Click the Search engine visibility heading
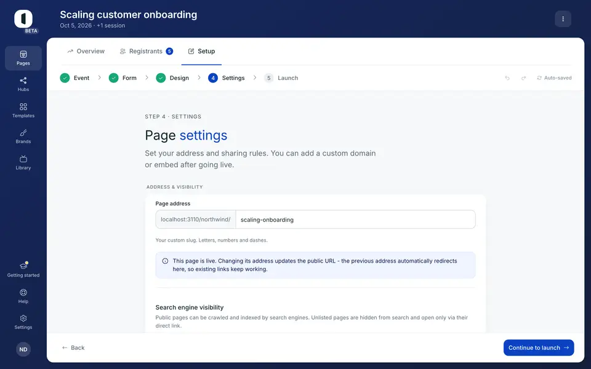The width and height of the screenshot is (591, 369). pos(190,307)
